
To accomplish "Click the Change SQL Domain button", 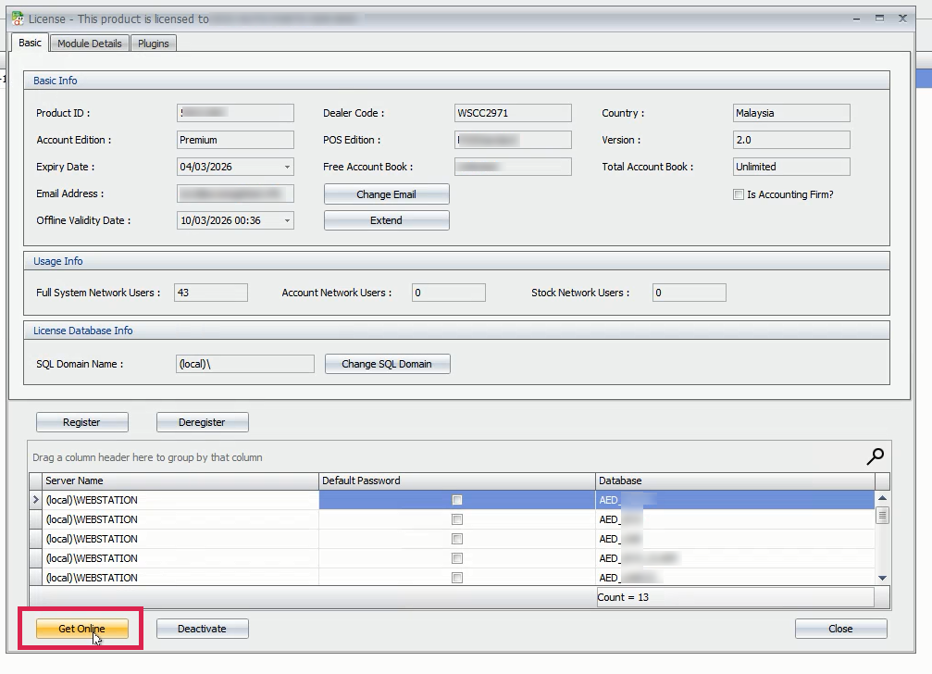I will click(387, 364).
